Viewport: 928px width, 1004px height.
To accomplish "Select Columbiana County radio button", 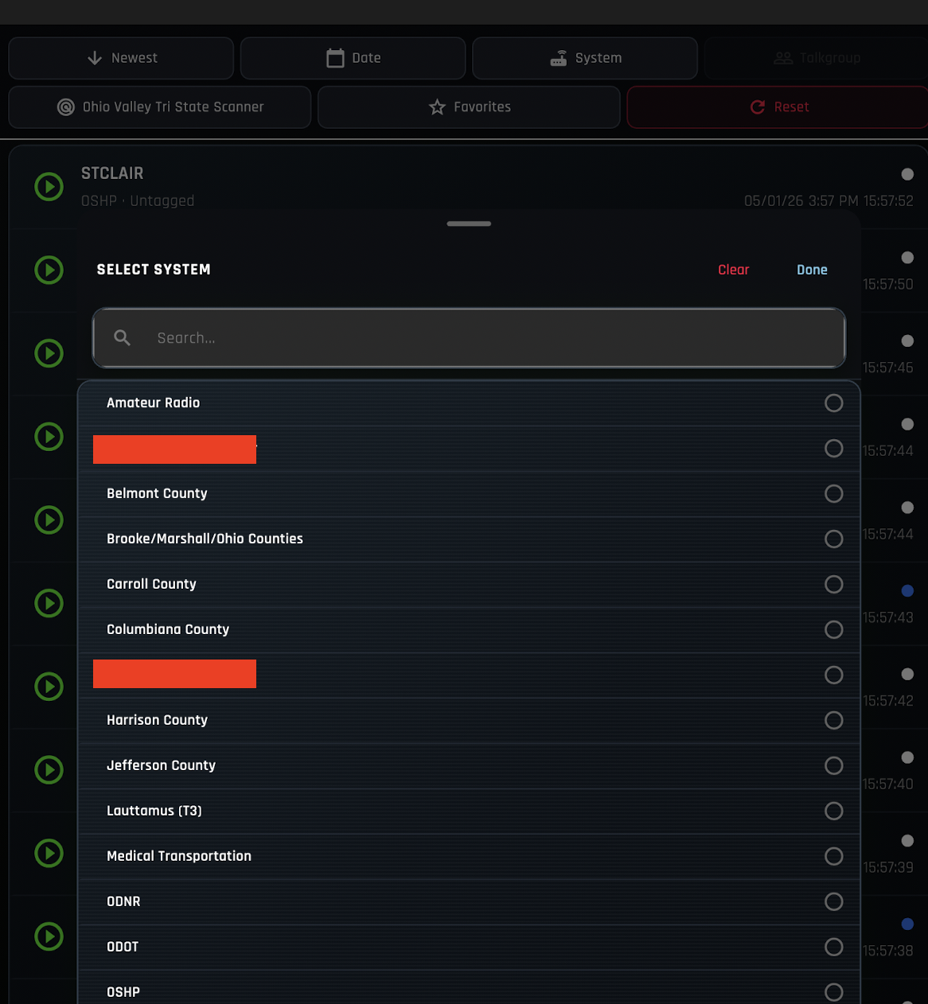I will coord(833,630).
